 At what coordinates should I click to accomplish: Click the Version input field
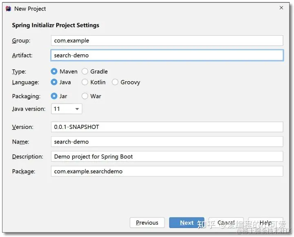[167, 127]
